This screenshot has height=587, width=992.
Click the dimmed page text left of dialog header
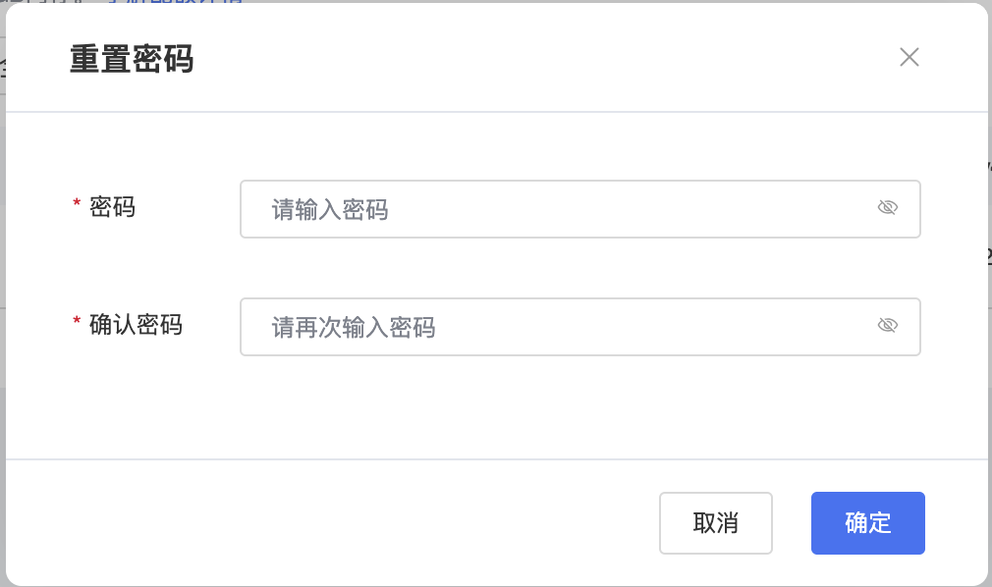(x=2, y=69)
